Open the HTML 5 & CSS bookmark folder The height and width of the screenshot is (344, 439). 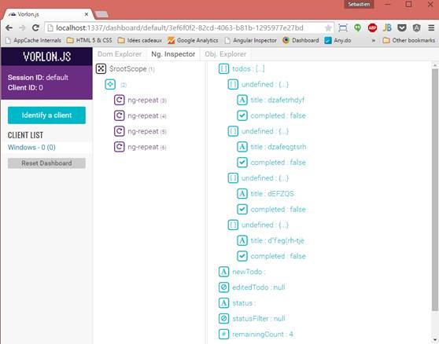coord(90,41)
